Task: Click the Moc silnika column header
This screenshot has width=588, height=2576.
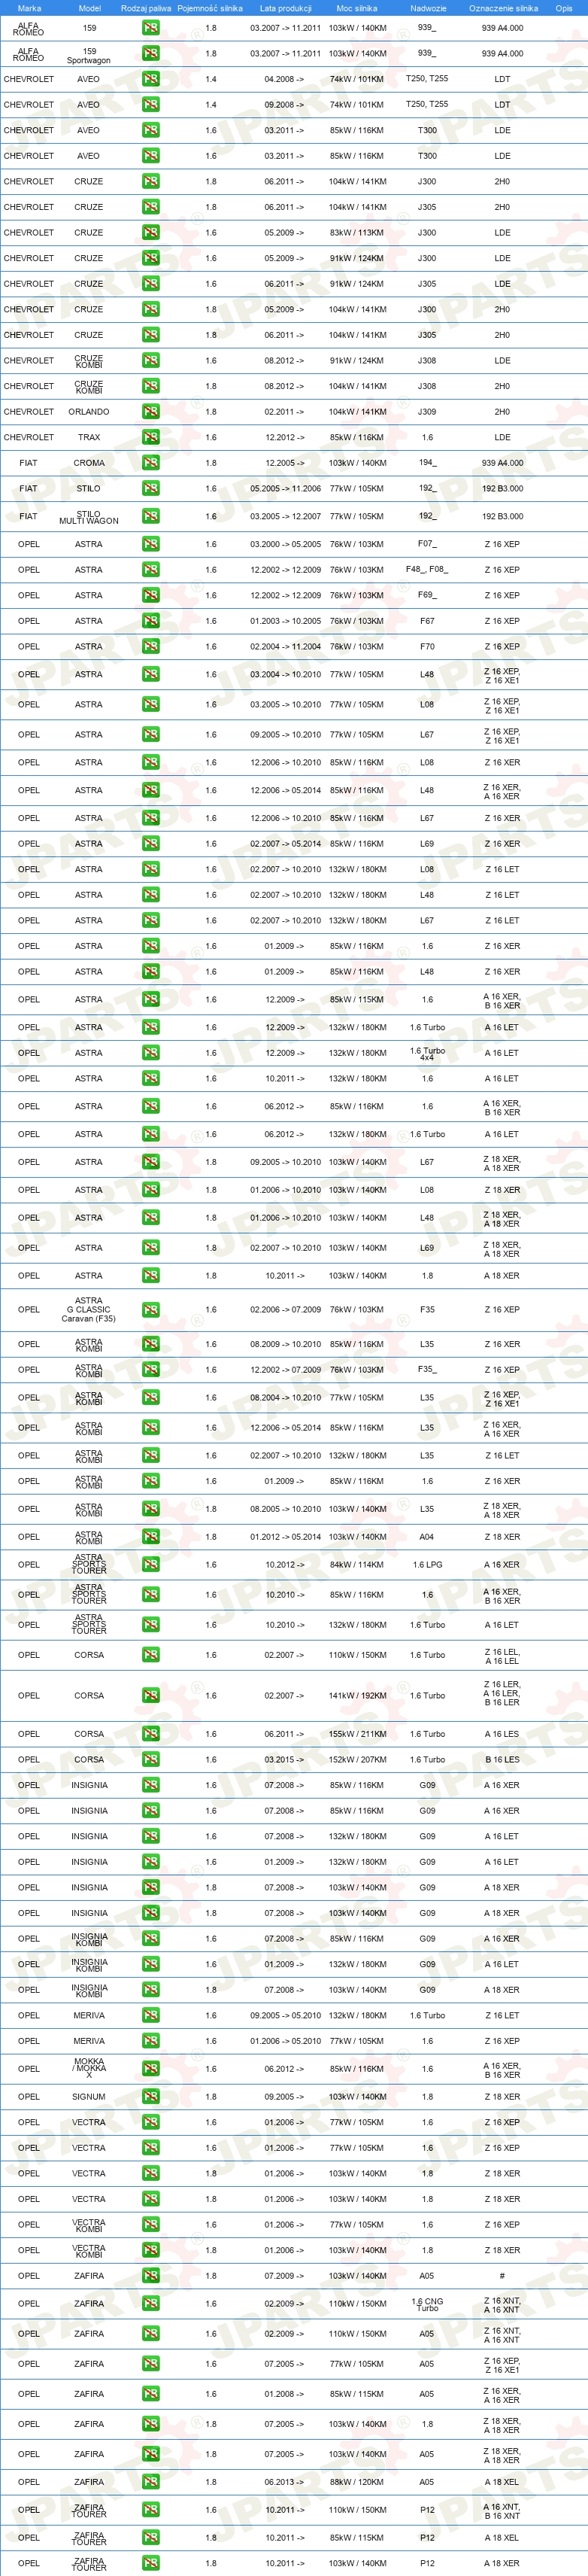Action: click(x=358, y=8)
